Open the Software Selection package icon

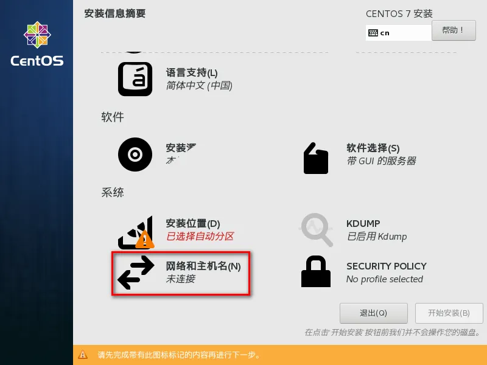(315, 158)
